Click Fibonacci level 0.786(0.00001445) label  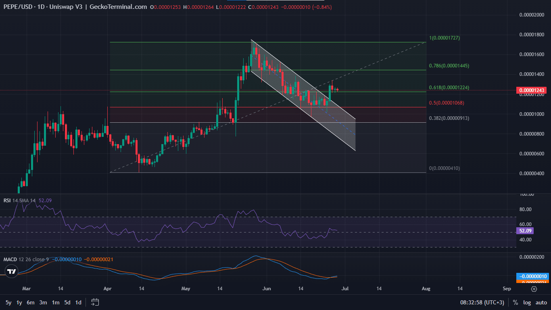click(x=449, y=66)
